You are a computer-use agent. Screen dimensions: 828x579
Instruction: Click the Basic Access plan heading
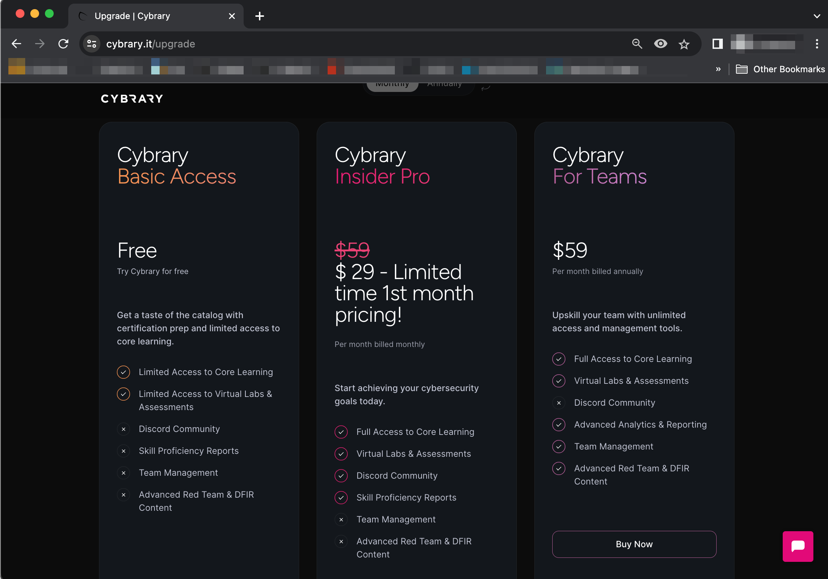(x=177, y=166)
